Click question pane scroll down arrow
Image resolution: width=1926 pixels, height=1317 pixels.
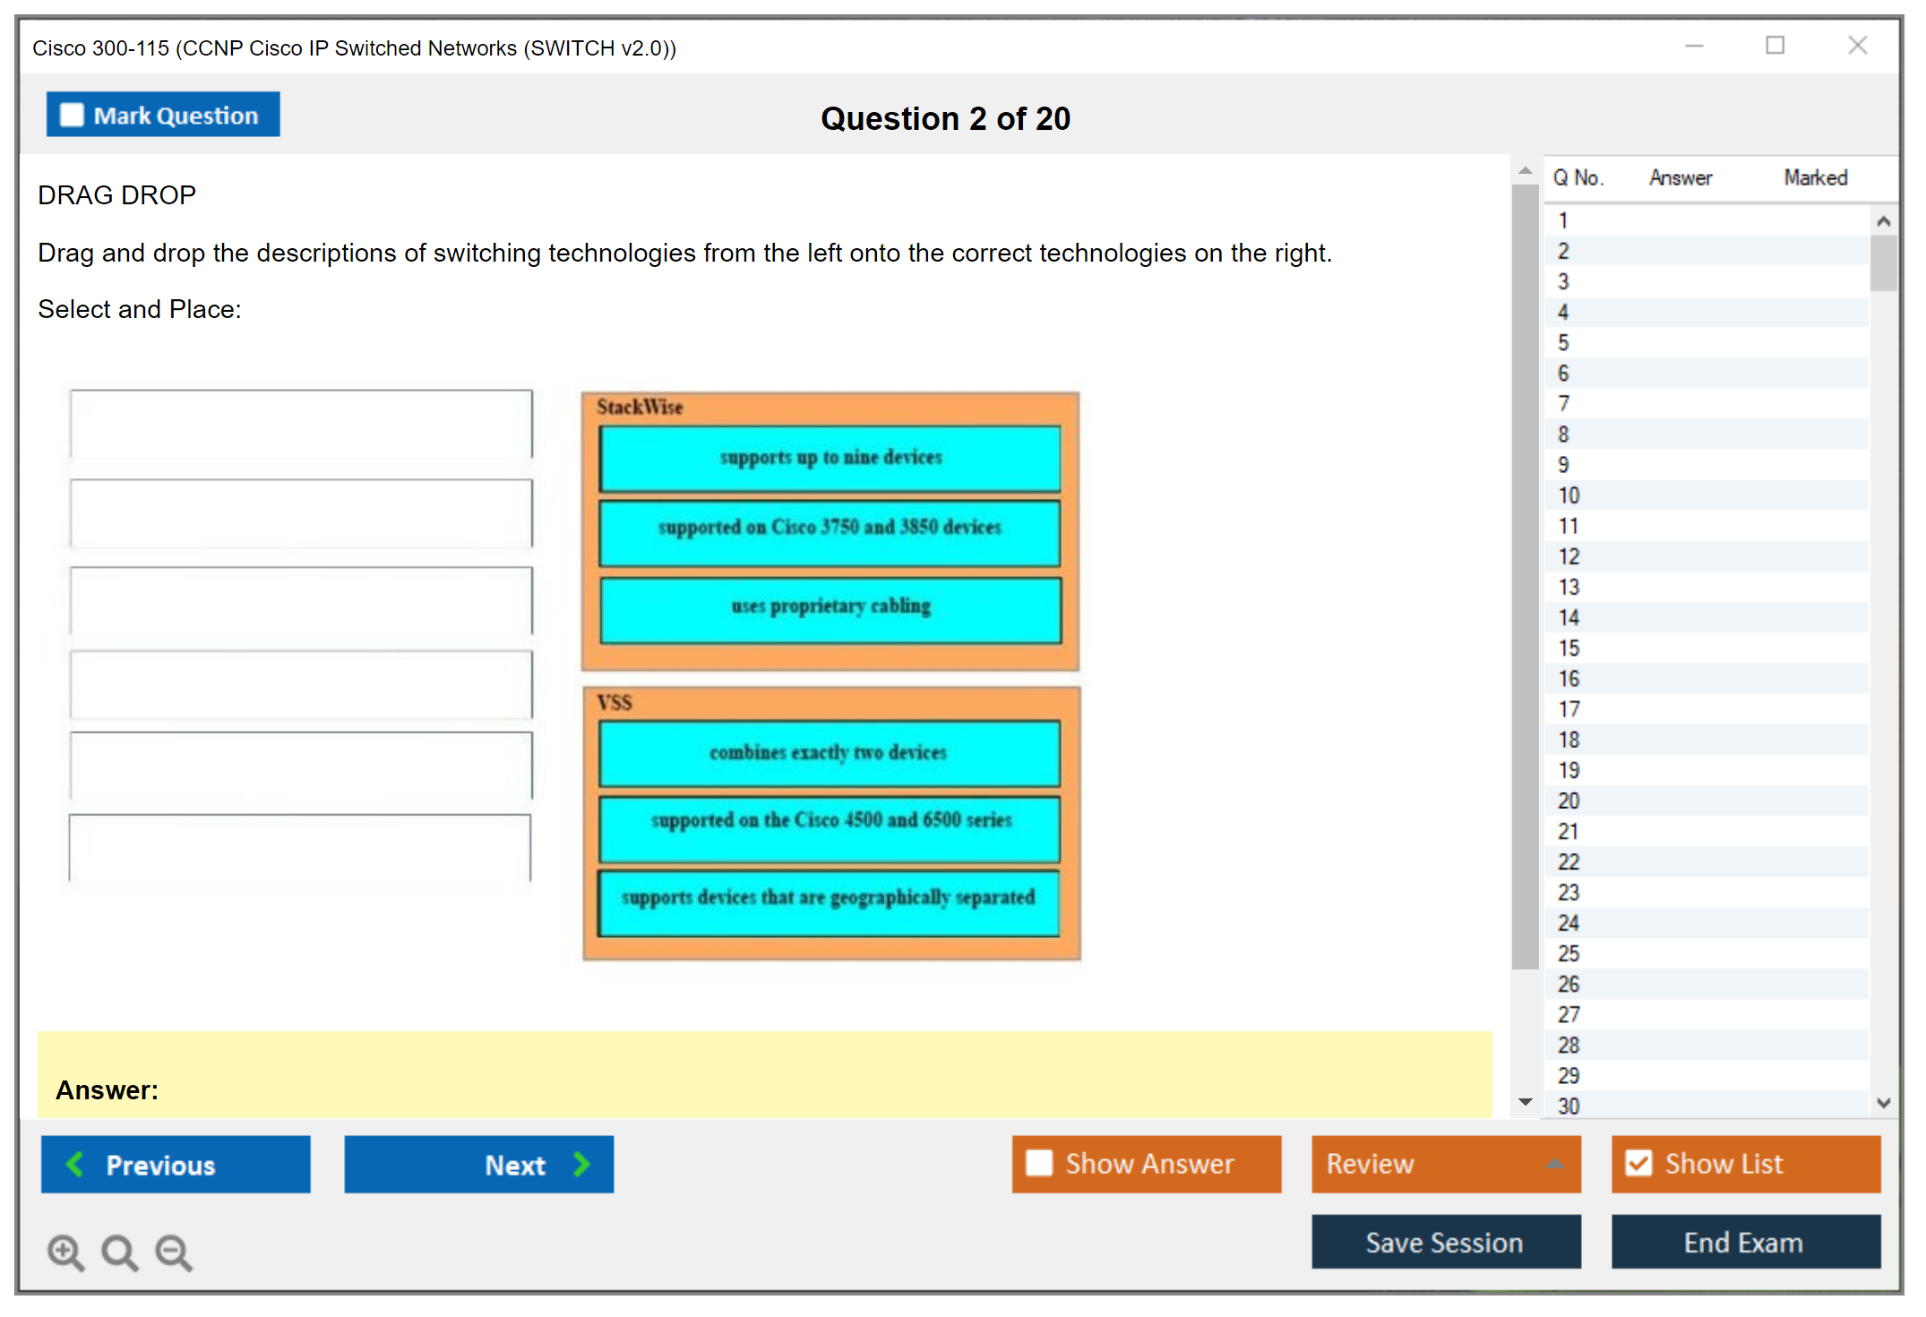click(1526, 1102)
